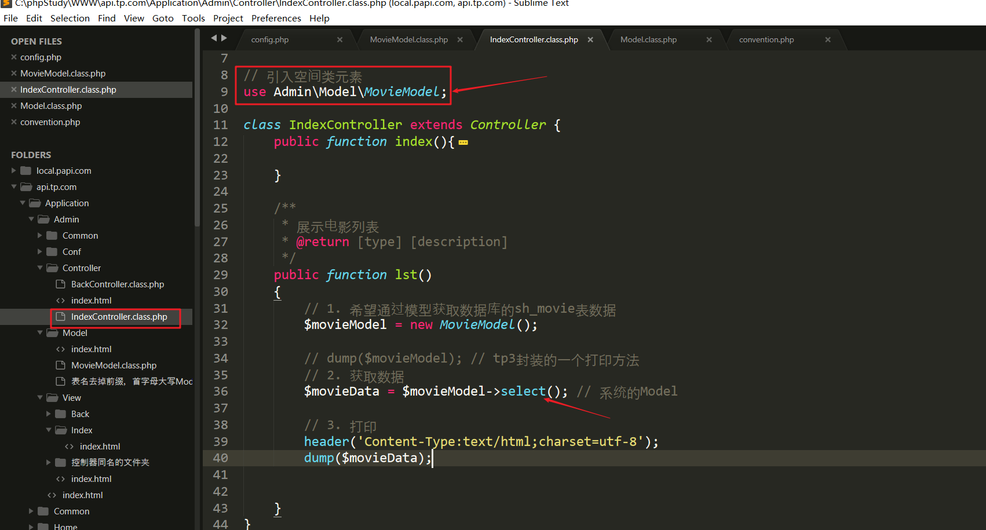Expand the Conf folder
986x530 pixels.
[40, 252]
